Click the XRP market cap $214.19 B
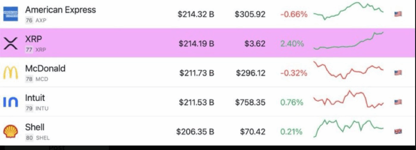This screenshot has height=150, width=416. (x=196, y=43)
